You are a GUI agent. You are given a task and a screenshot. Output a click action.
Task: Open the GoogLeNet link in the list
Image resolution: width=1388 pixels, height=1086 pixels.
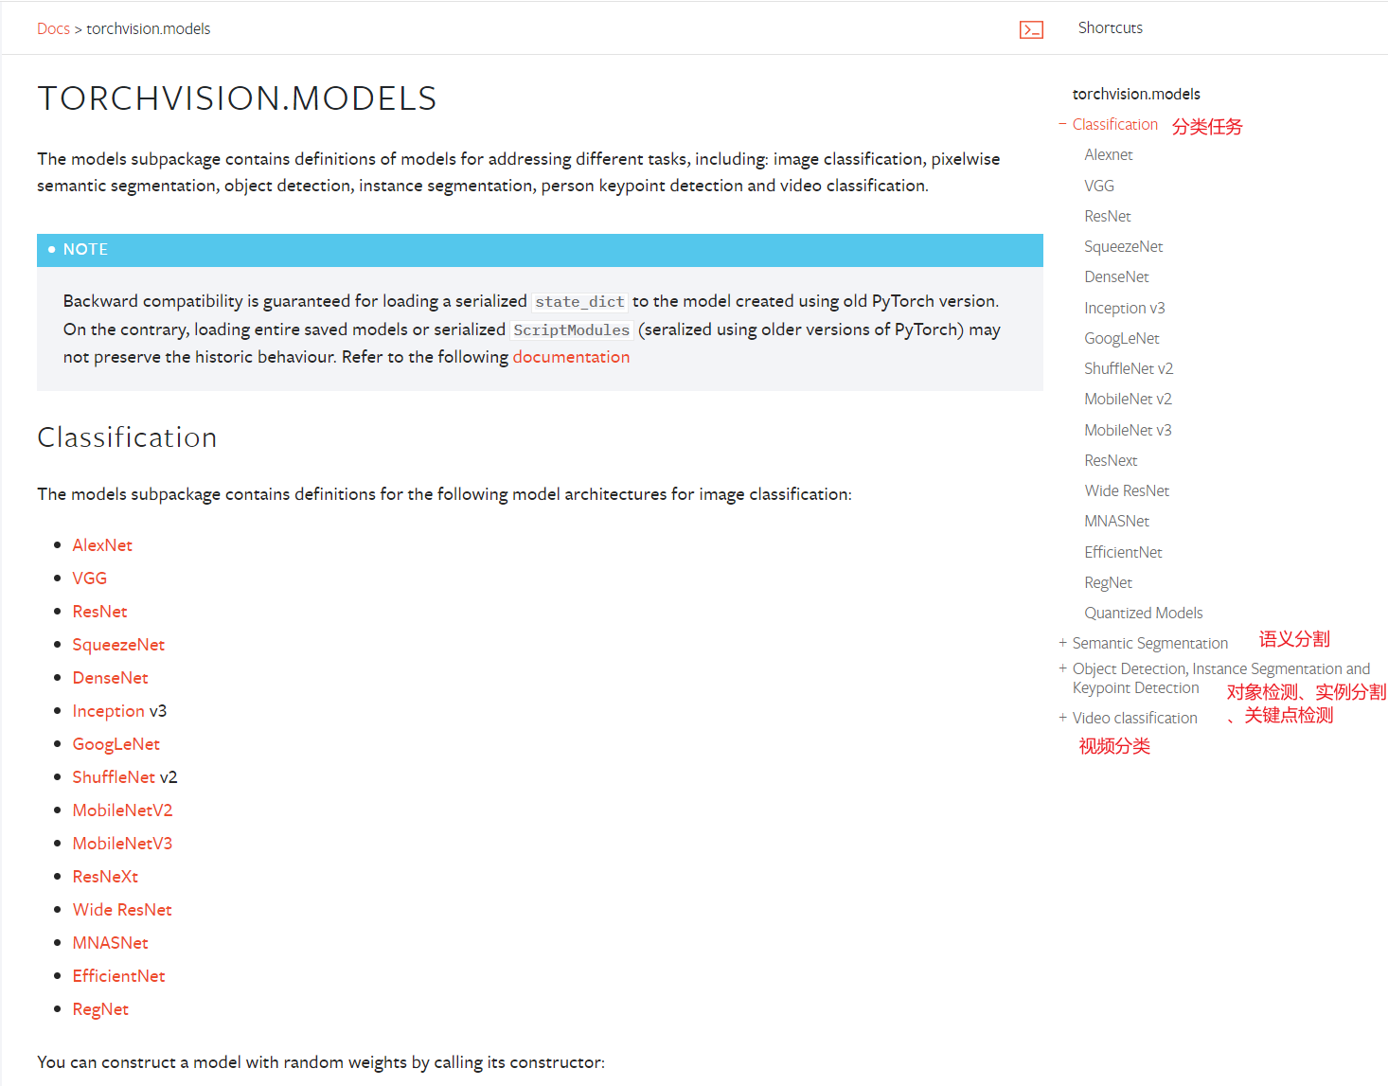pos(116,744)
